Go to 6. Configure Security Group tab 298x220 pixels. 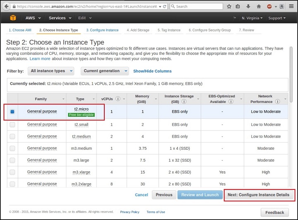click(209, 30)
